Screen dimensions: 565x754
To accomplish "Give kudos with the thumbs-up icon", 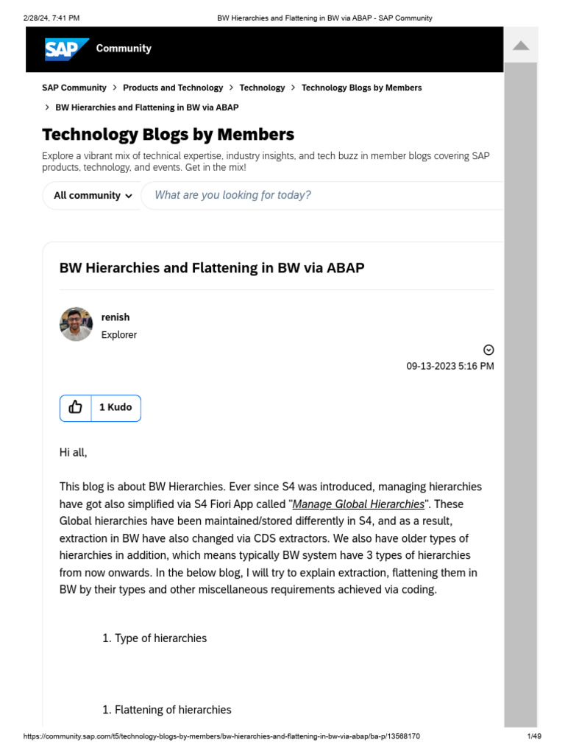I will [76, 408].
